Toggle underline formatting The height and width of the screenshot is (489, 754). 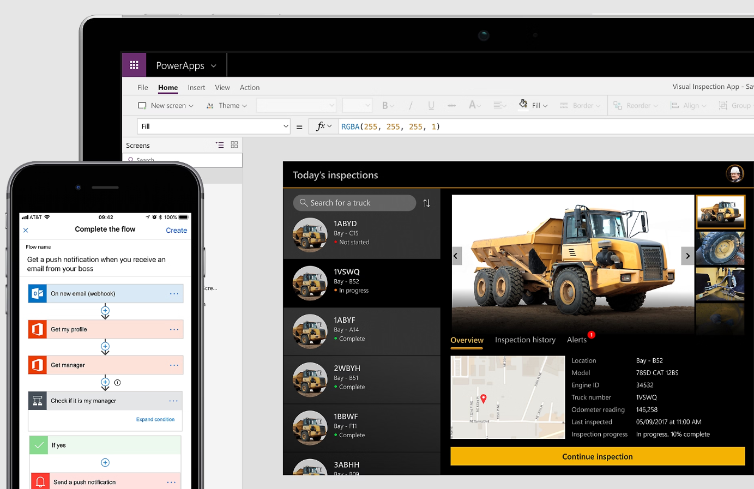tap(431, 105)
